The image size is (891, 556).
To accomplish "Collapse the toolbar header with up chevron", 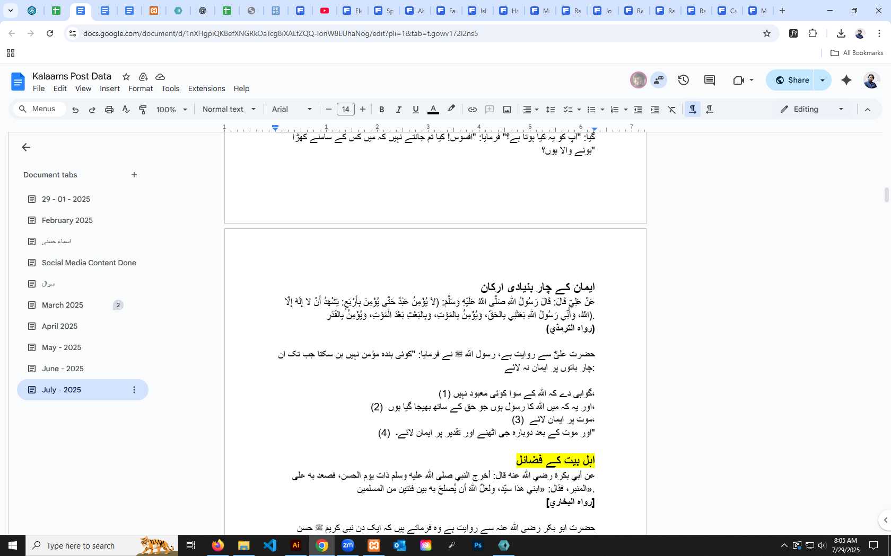I will click(868, 110).
